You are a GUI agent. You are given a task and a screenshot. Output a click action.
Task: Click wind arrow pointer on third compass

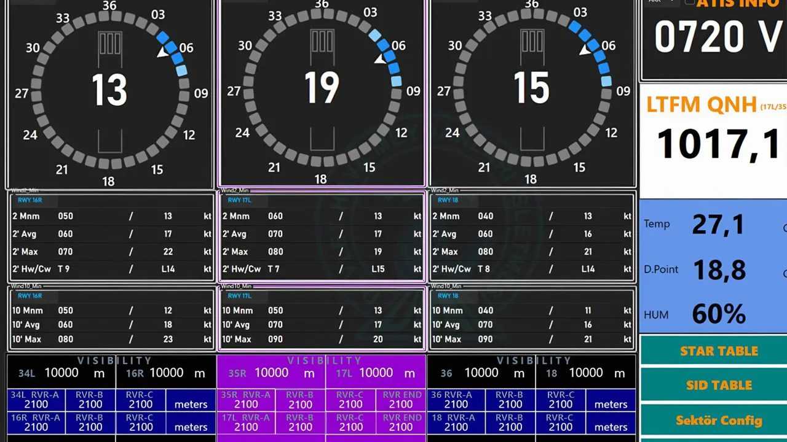point(585,50)
